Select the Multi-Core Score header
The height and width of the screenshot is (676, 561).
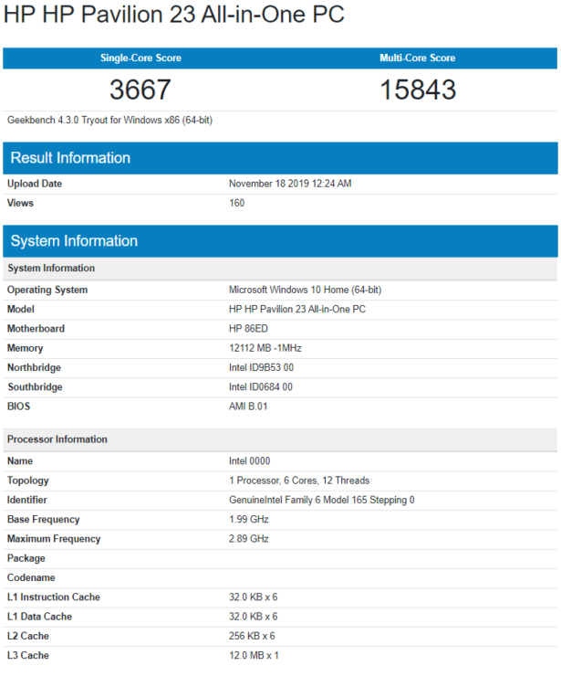[x=417, y=58]
